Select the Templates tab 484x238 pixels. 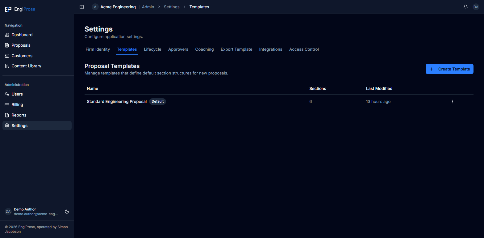coord(127,49)
